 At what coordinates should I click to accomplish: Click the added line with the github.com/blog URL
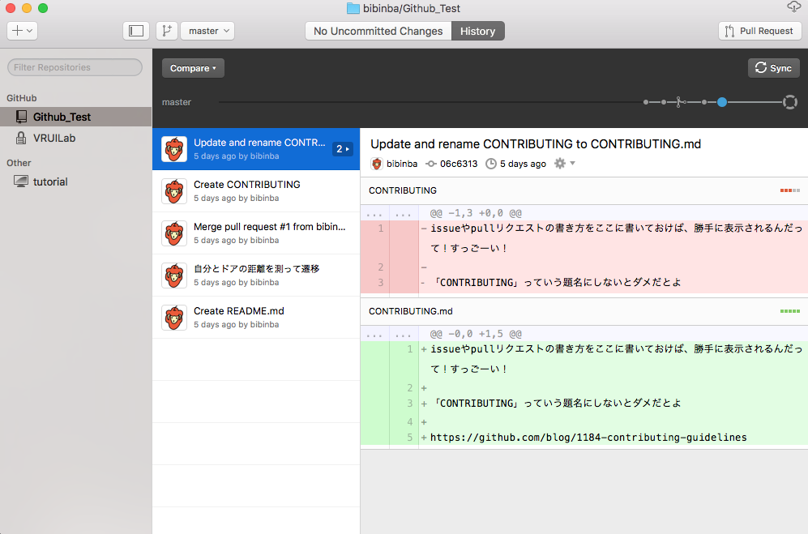tap(588, 438)
